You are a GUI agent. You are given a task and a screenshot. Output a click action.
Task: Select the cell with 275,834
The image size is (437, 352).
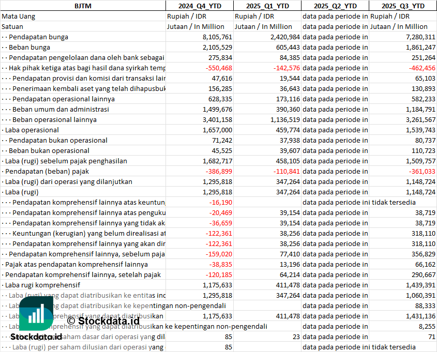click(x=220, y=58)
